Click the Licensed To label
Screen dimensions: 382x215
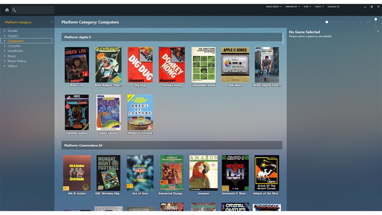pos(333,6)
